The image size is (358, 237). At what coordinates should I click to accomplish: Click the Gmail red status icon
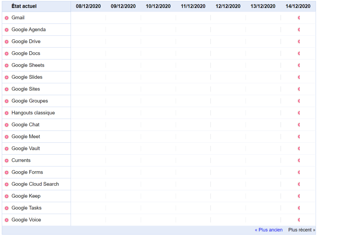pos(7,18)
